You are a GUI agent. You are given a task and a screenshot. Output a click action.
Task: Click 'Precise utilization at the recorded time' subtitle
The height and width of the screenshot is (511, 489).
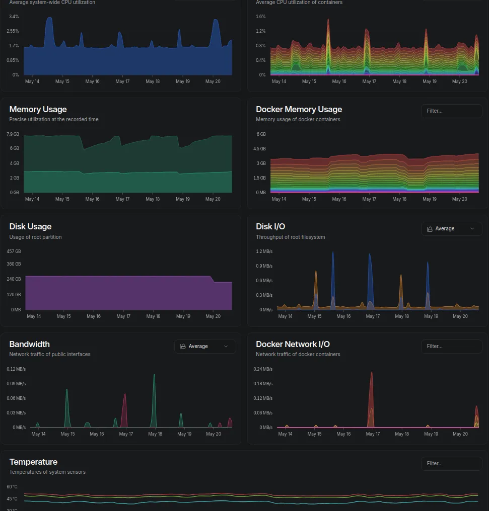pos(54,119)
